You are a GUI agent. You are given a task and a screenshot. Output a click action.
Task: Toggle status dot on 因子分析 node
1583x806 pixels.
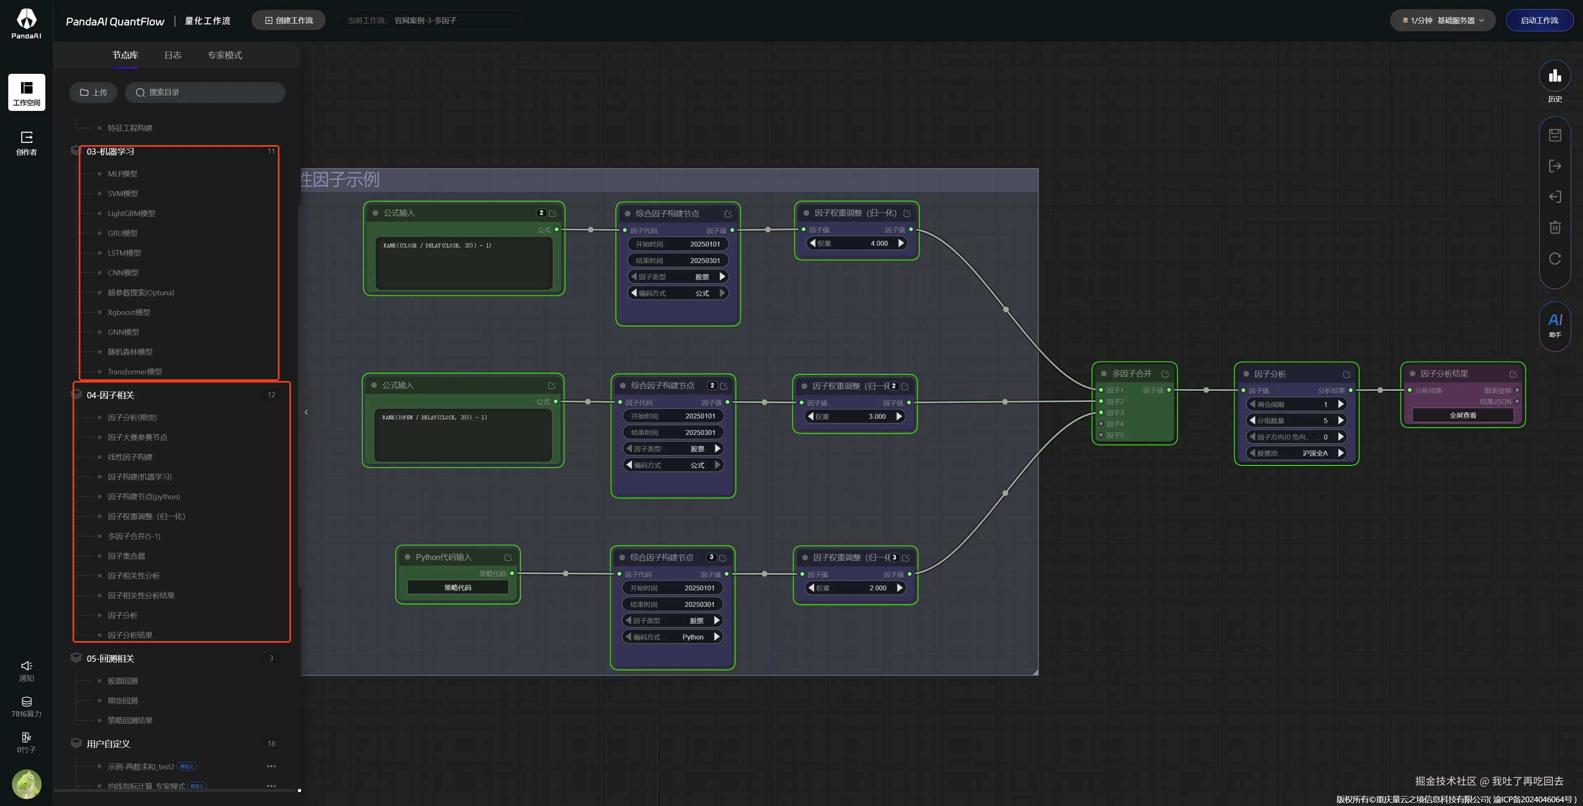click(1246, 374)
